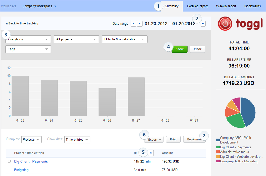
Task: Open the date range picker dropdown arrow
Action: pos(203,24)
